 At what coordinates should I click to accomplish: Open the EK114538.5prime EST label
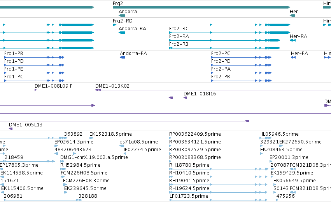click(21, 173)
